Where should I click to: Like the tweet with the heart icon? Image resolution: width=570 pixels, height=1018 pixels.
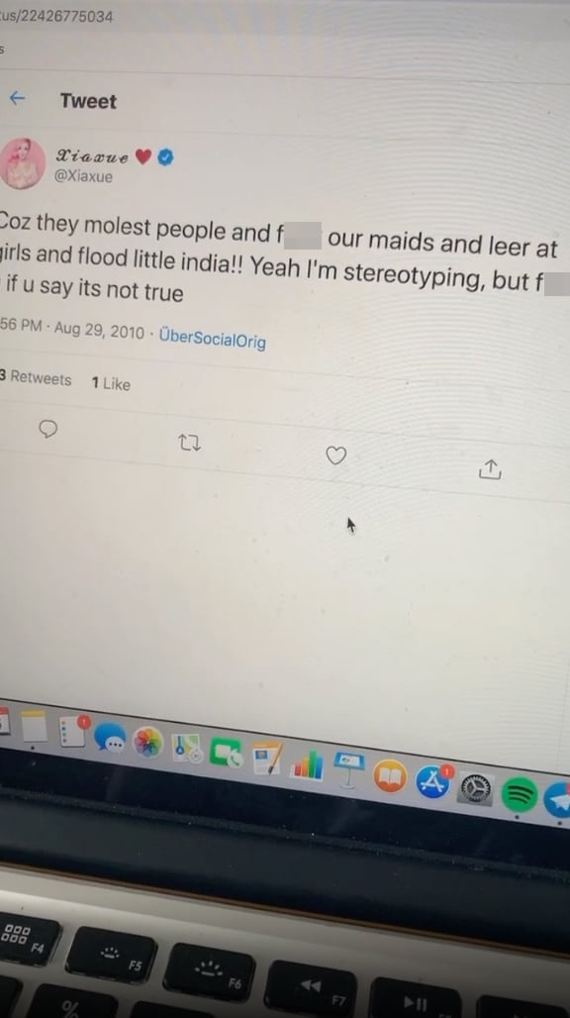tap(335, 456)
